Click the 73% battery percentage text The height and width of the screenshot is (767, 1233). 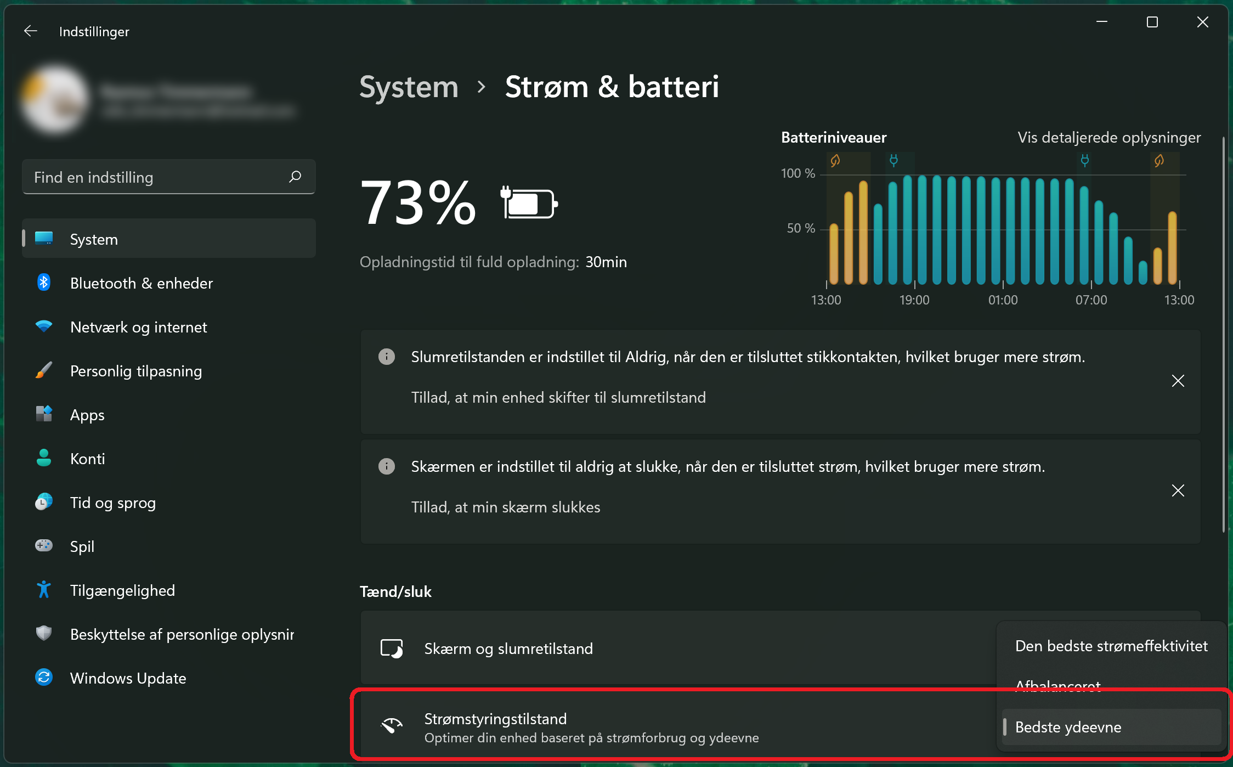(418, 203)
